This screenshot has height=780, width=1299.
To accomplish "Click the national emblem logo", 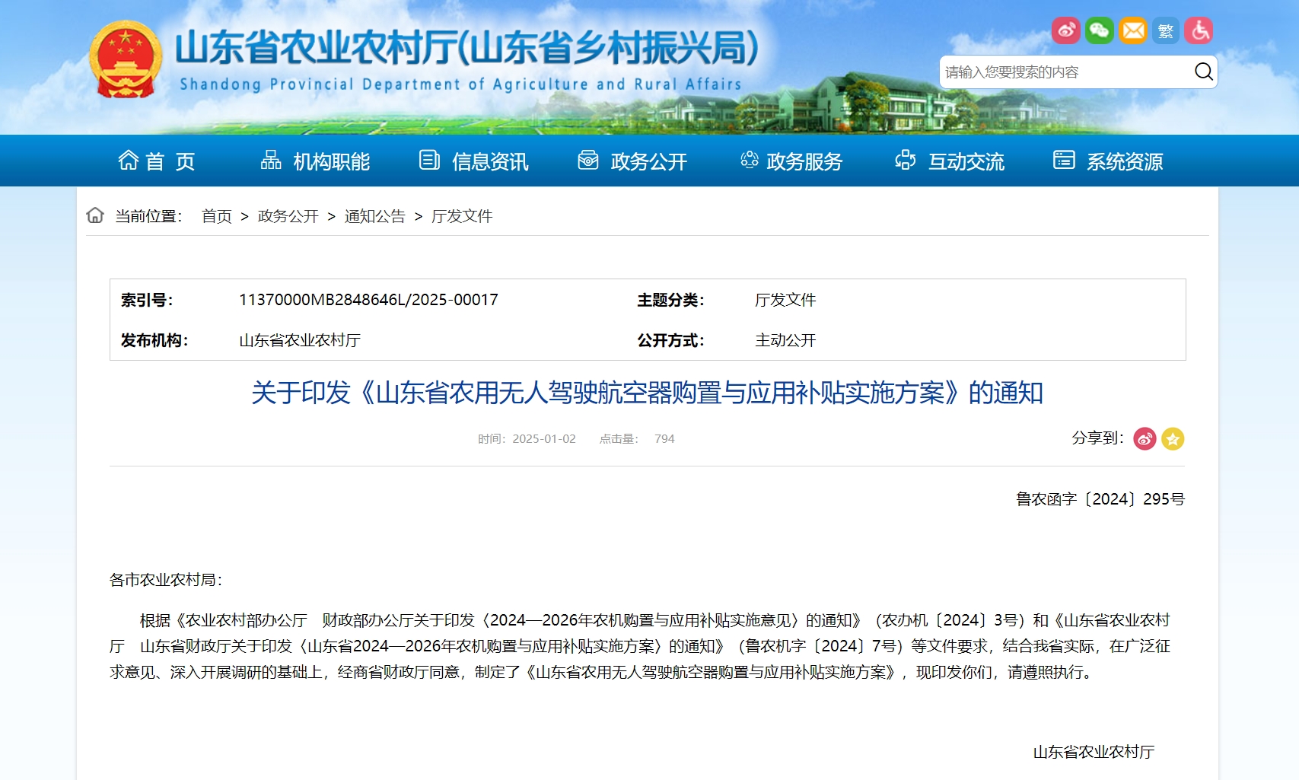I will (x=126, y=61).
